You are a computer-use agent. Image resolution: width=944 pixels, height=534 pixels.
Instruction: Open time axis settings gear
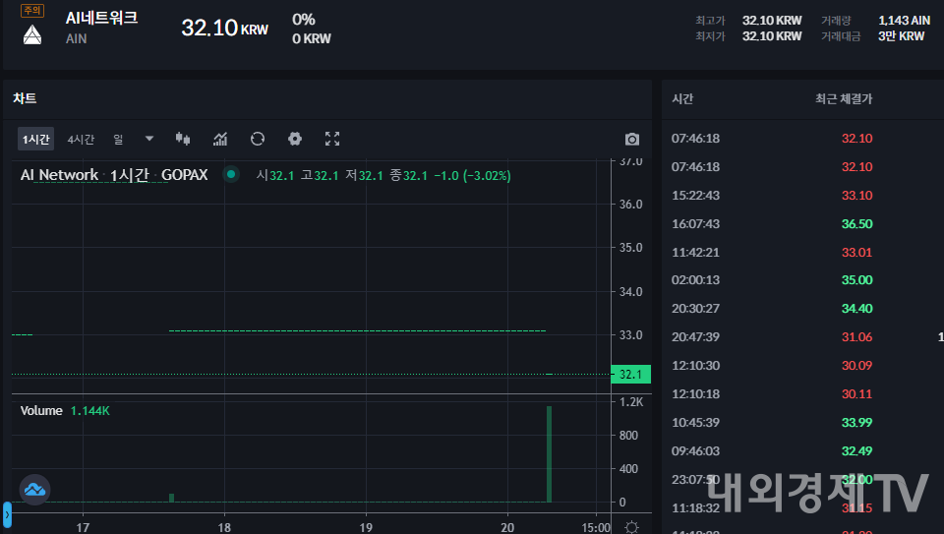click(x=631, y=526)
